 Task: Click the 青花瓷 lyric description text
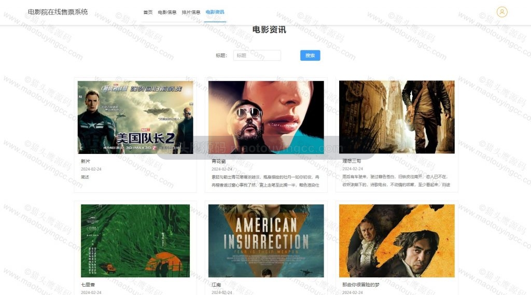pyautogui.click(x=265, y=181)
